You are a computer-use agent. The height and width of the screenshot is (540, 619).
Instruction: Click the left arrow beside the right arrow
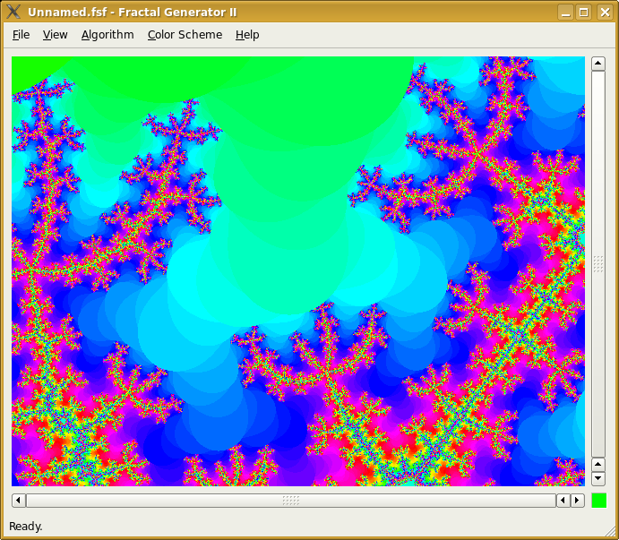point(563,500)
